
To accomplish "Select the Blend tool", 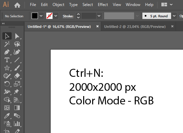I will click(17, 116).
